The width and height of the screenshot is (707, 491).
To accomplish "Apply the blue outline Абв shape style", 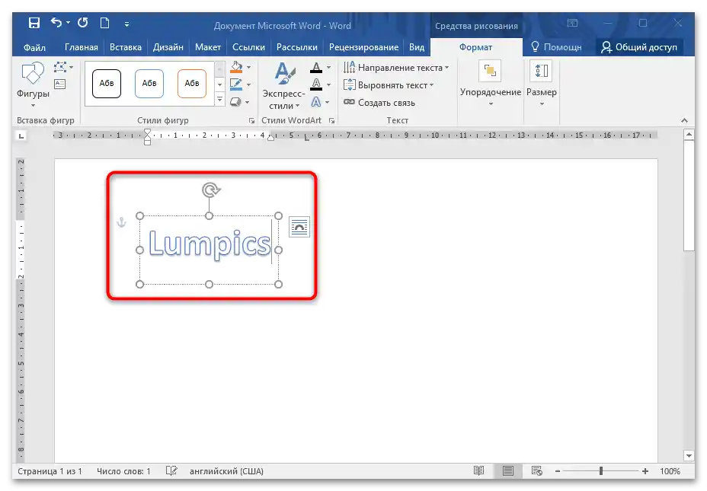I will coord(149,83).
